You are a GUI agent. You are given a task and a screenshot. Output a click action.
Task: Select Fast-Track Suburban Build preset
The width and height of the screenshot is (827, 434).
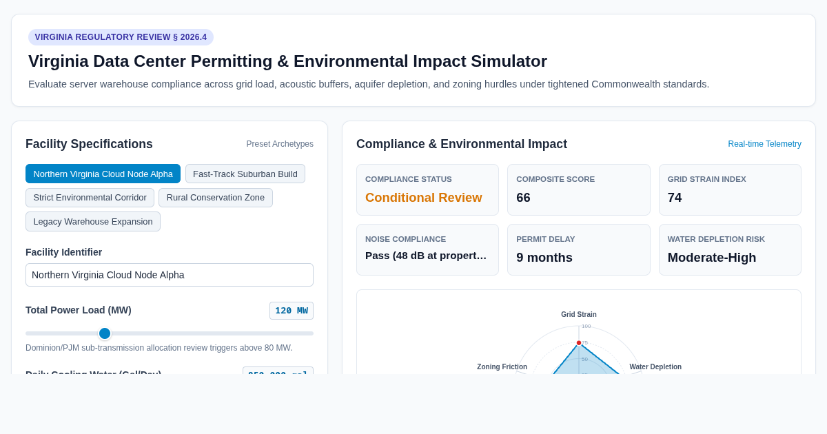tap(245, 174)
